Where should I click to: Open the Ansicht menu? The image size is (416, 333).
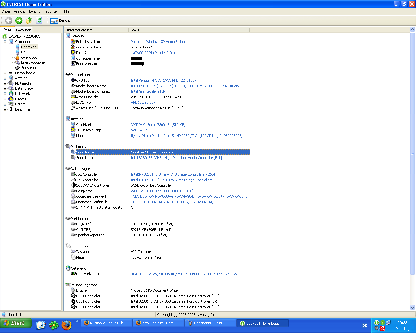pyautogui.click(x=19, y=11)
